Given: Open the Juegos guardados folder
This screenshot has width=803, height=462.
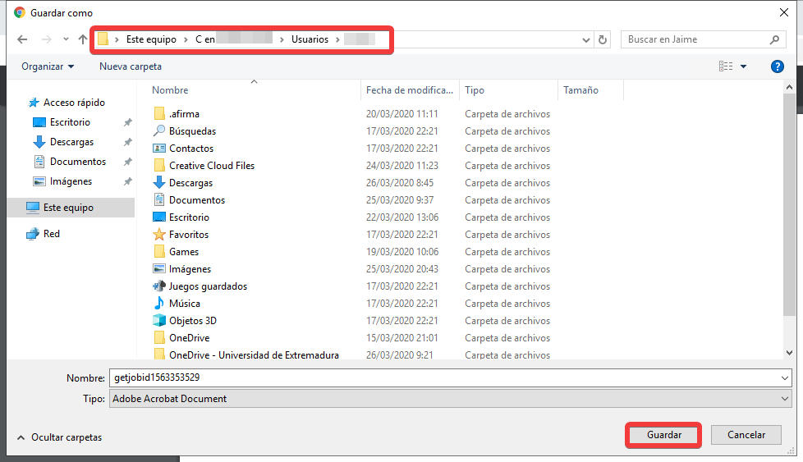Looking at the screenshot, I should click(x=207, y=286).
